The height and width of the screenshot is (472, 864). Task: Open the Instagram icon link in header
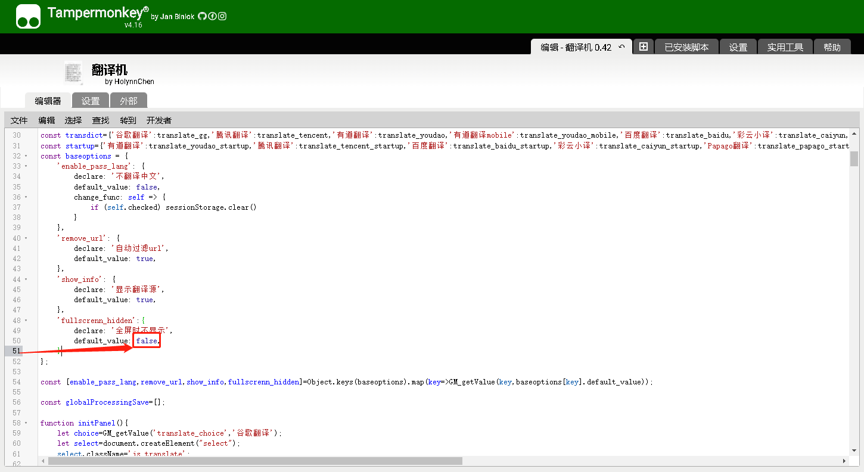click(x=222, y=16)
